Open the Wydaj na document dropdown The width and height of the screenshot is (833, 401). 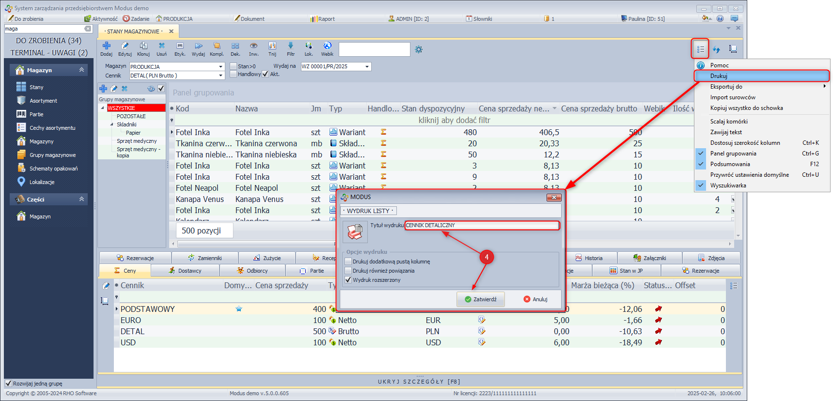(x=367, y=67)
